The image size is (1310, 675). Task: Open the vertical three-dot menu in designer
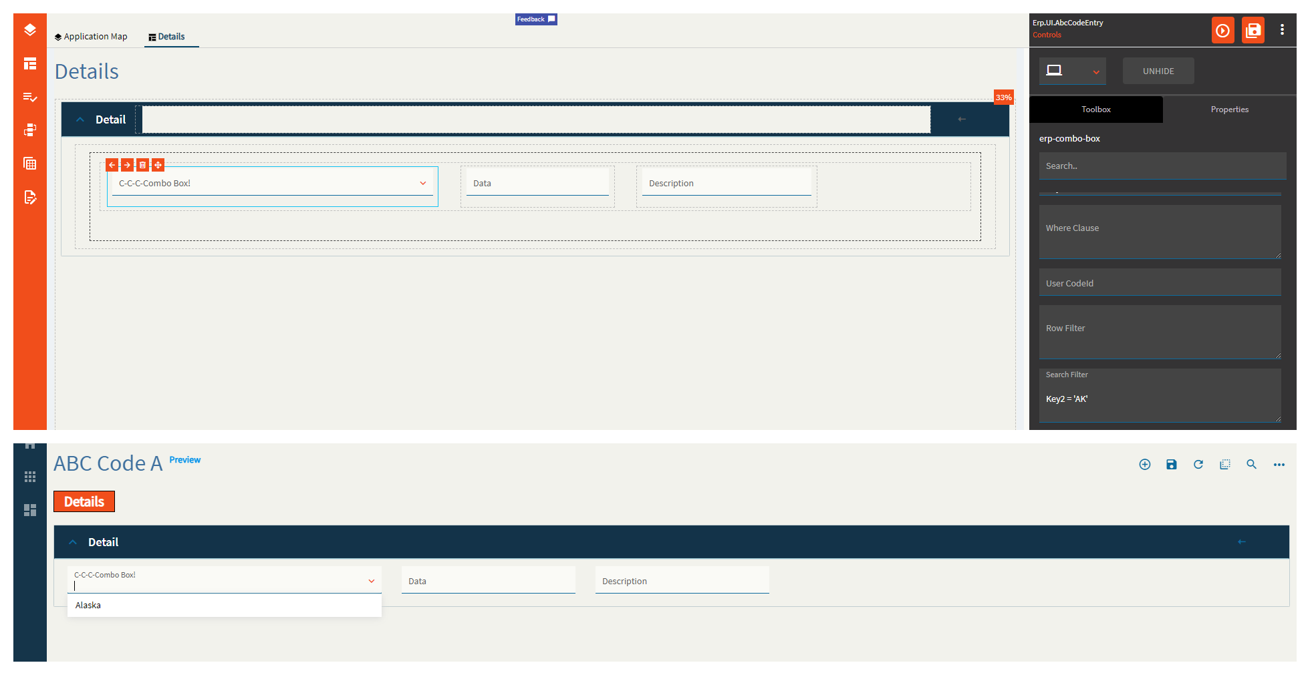click(1282, 29)
